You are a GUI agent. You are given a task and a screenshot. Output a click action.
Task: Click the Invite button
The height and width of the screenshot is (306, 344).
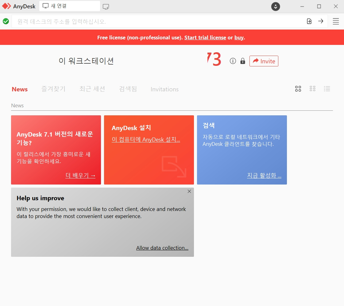264,61
